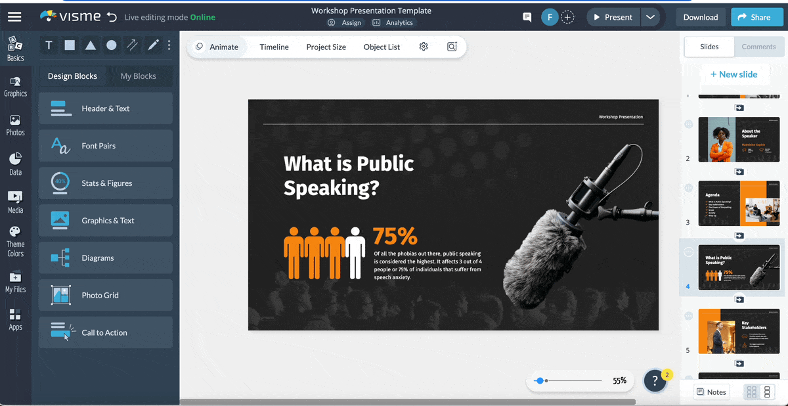Click the New slide button

tap(735, 74)
